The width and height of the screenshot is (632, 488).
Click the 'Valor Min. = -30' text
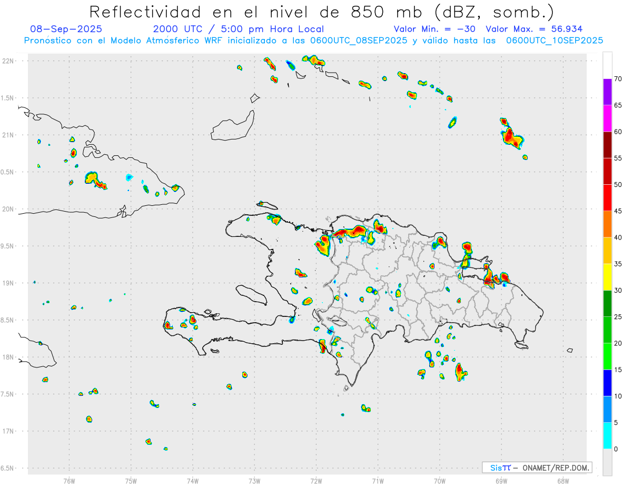coord(434,29)
